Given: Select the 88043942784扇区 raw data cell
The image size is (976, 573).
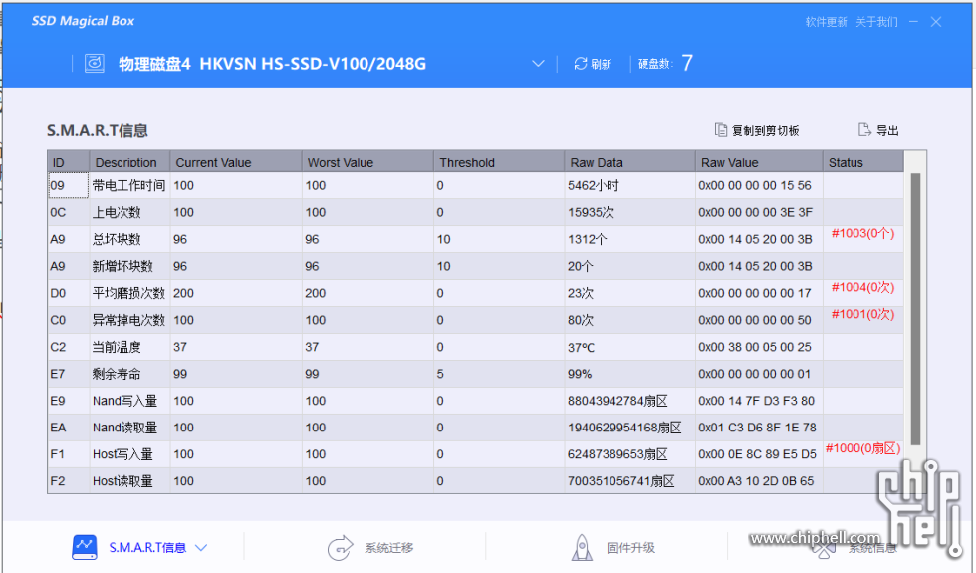Looking at the screenshot, I should click(629, 401).
